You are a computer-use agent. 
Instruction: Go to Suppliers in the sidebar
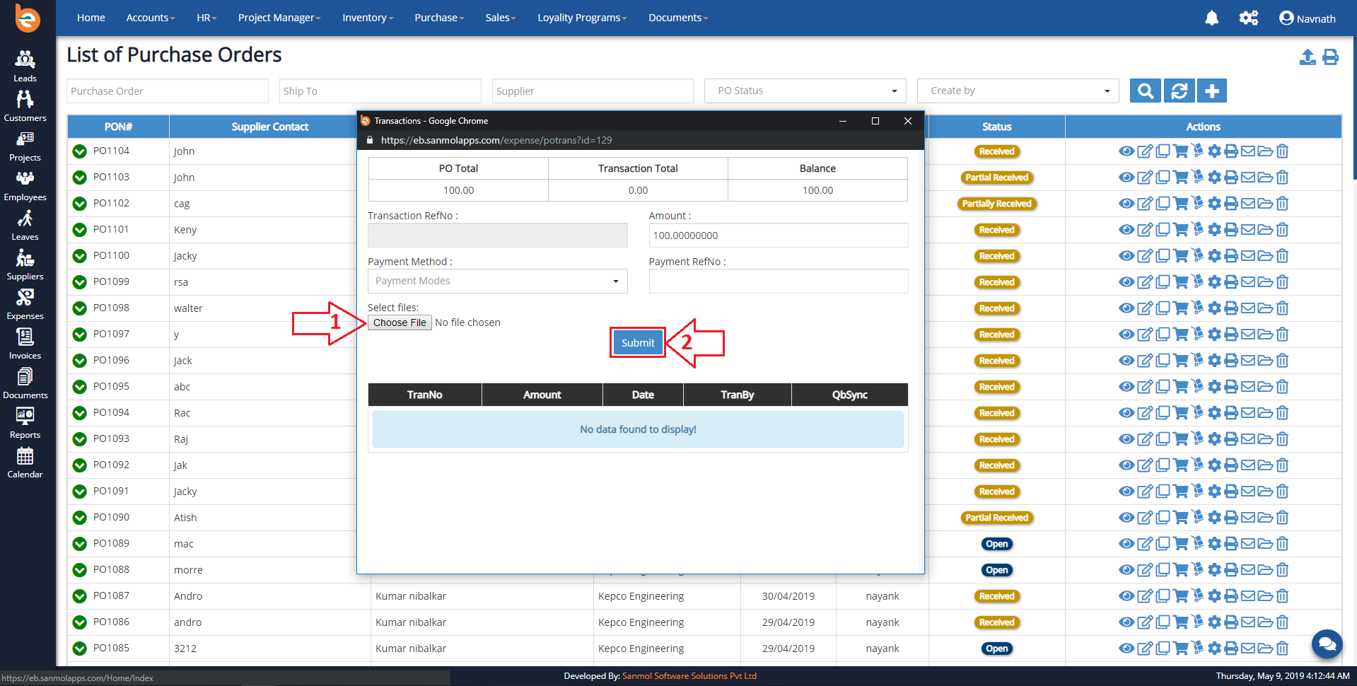tap(25, 264)
